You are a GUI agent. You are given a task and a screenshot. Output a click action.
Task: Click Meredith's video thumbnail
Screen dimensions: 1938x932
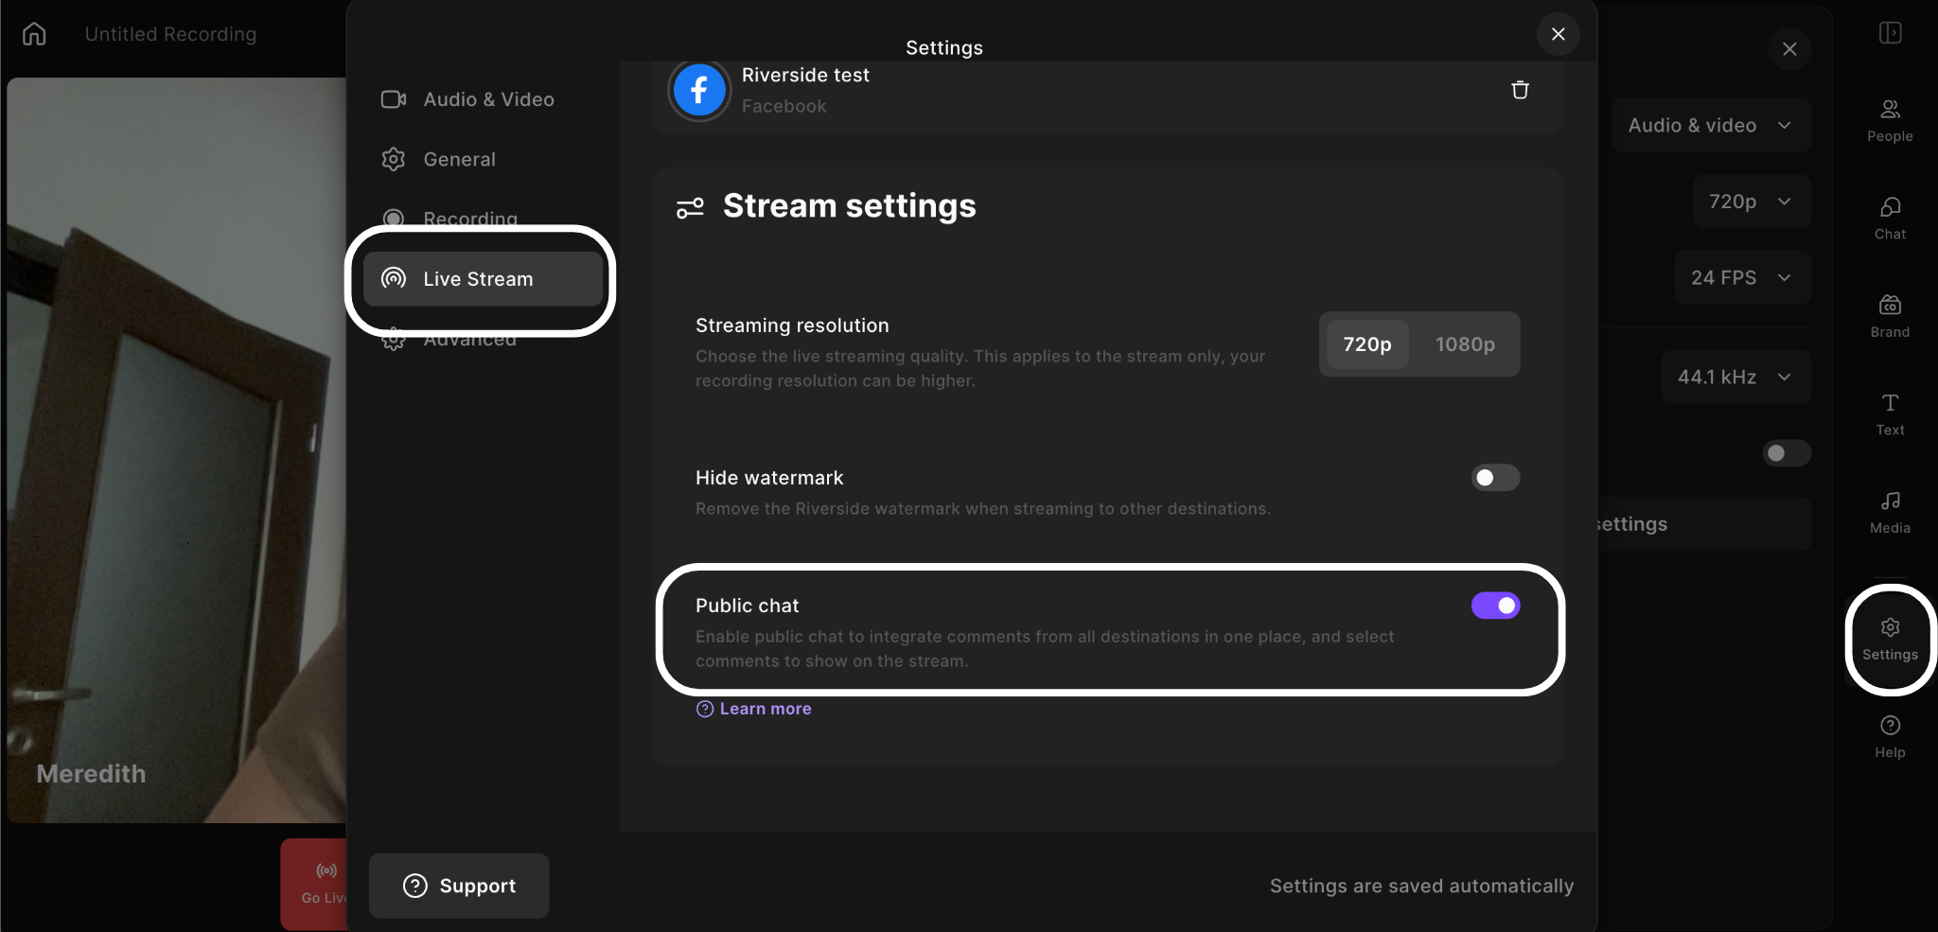coord(177,449)
